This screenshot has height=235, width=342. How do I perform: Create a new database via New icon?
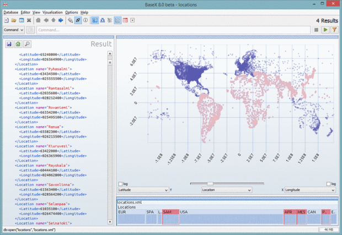[6, 20]
